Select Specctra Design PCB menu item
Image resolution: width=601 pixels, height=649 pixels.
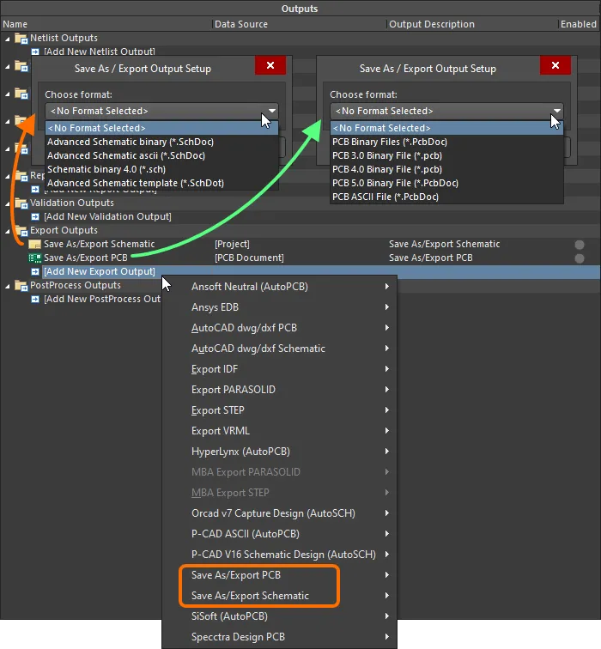coord(279,637)
